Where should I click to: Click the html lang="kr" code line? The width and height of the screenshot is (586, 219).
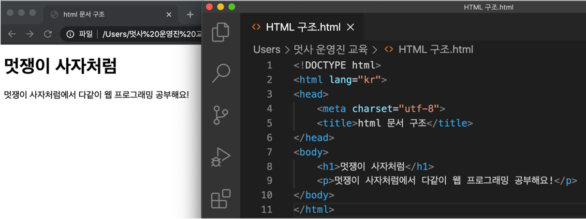pyautogui.click(x=340, y=80)
